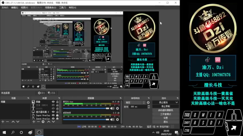
Task: Move scene up with the 场景 dock arrow
Action: click(x=13, y=122)
